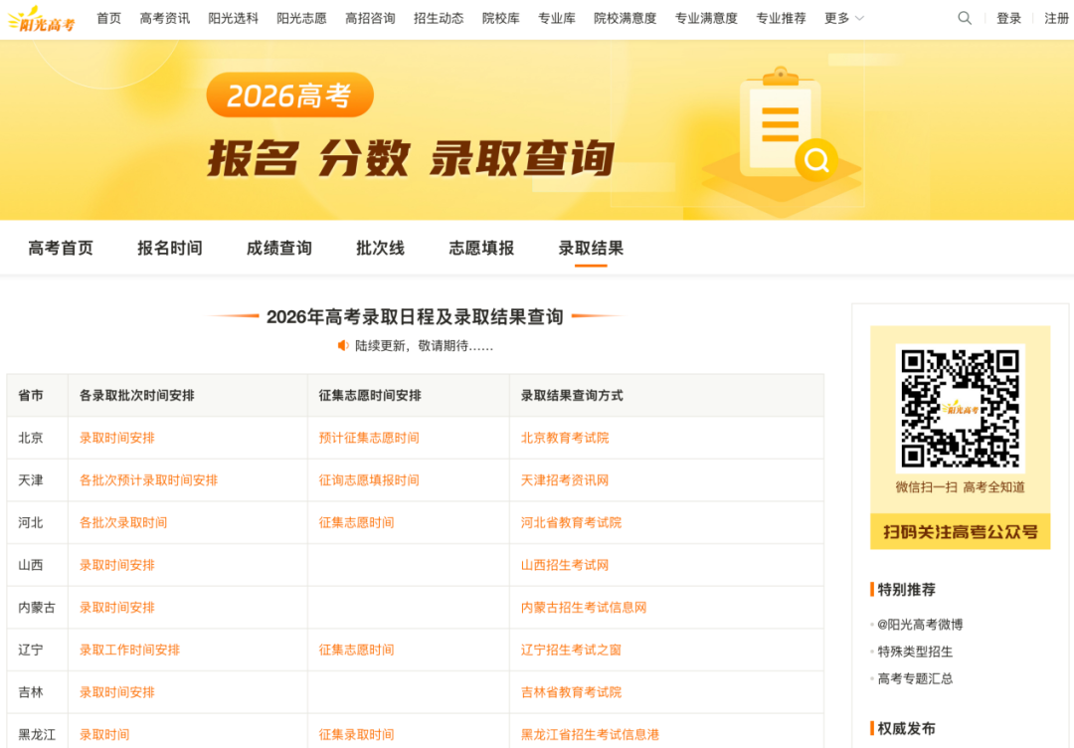Go to 阳光选科 in top navigation
Image resolution: width=1074 pixels, height=748 pixels.
click(233, 19)
